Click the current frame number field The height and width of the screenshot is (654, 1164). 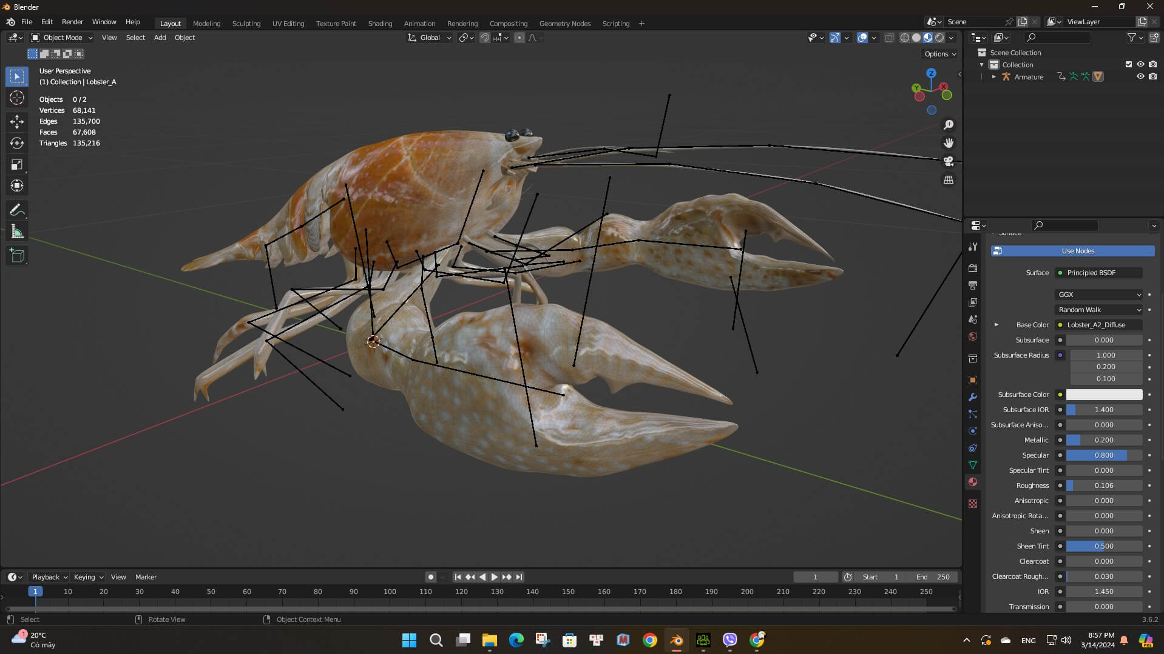coord(815,577)
